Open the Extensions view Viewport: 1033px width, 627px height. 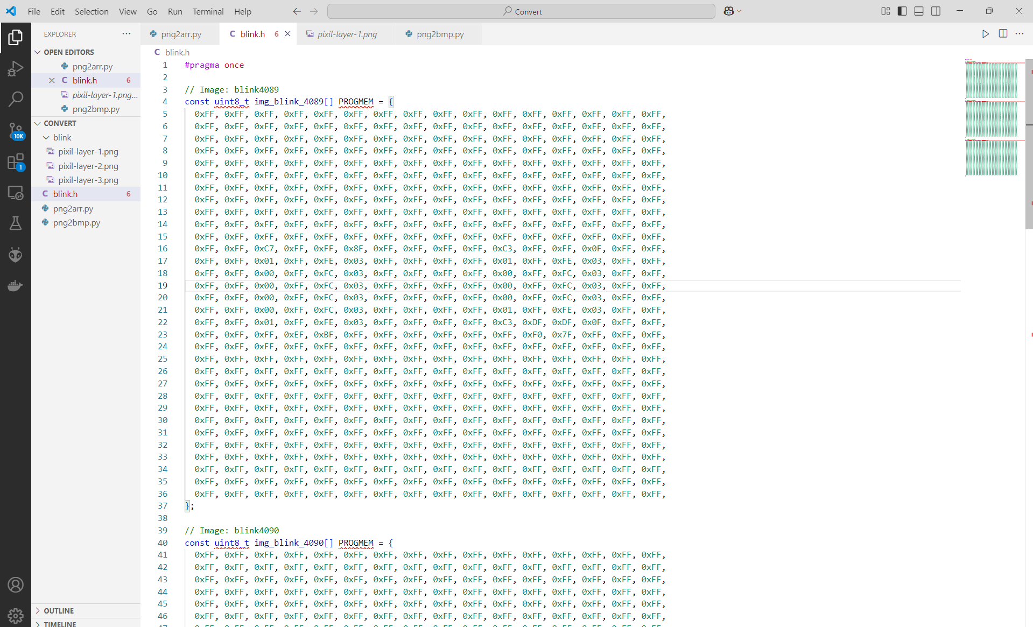[x=16, y=162]
